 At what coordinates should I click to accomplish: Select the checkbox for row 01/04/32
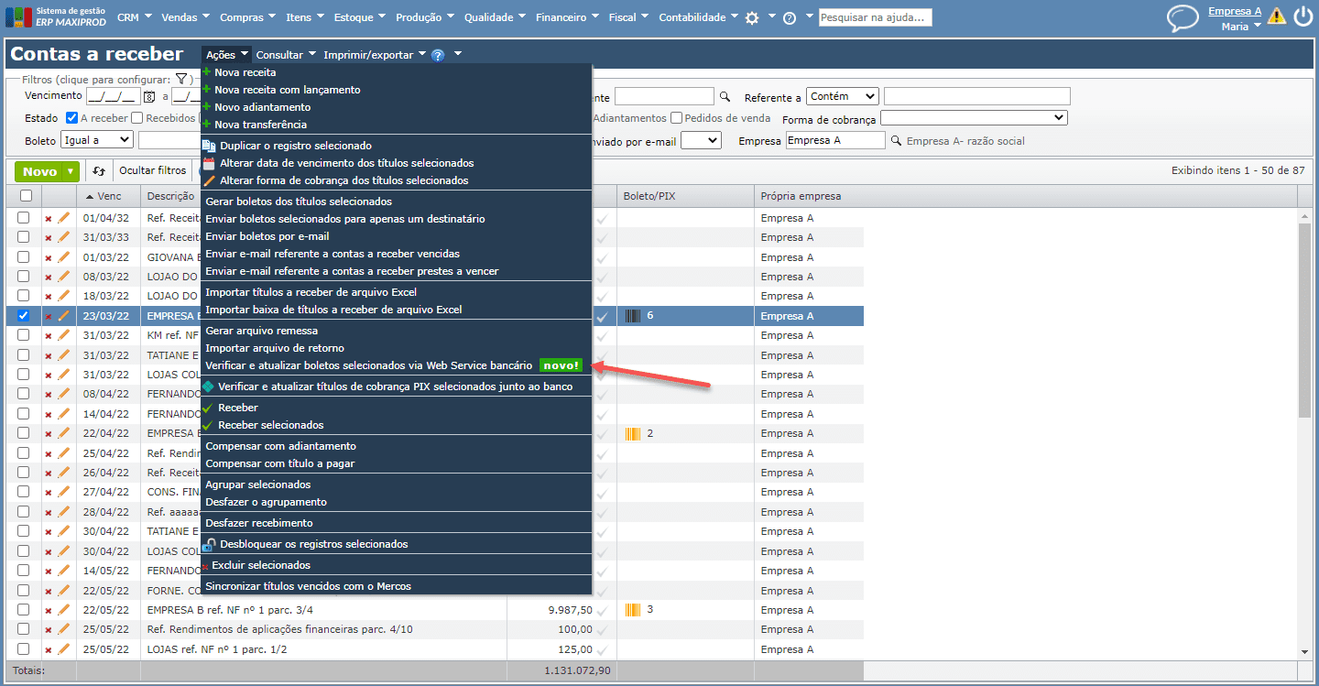pyautogui.click(x=24, y=218)
